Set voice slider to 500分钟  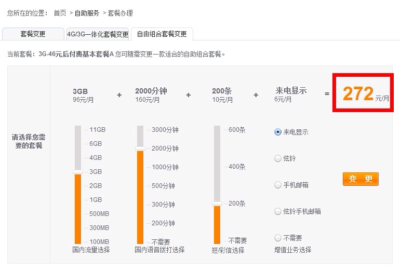(x=140, y=186)
